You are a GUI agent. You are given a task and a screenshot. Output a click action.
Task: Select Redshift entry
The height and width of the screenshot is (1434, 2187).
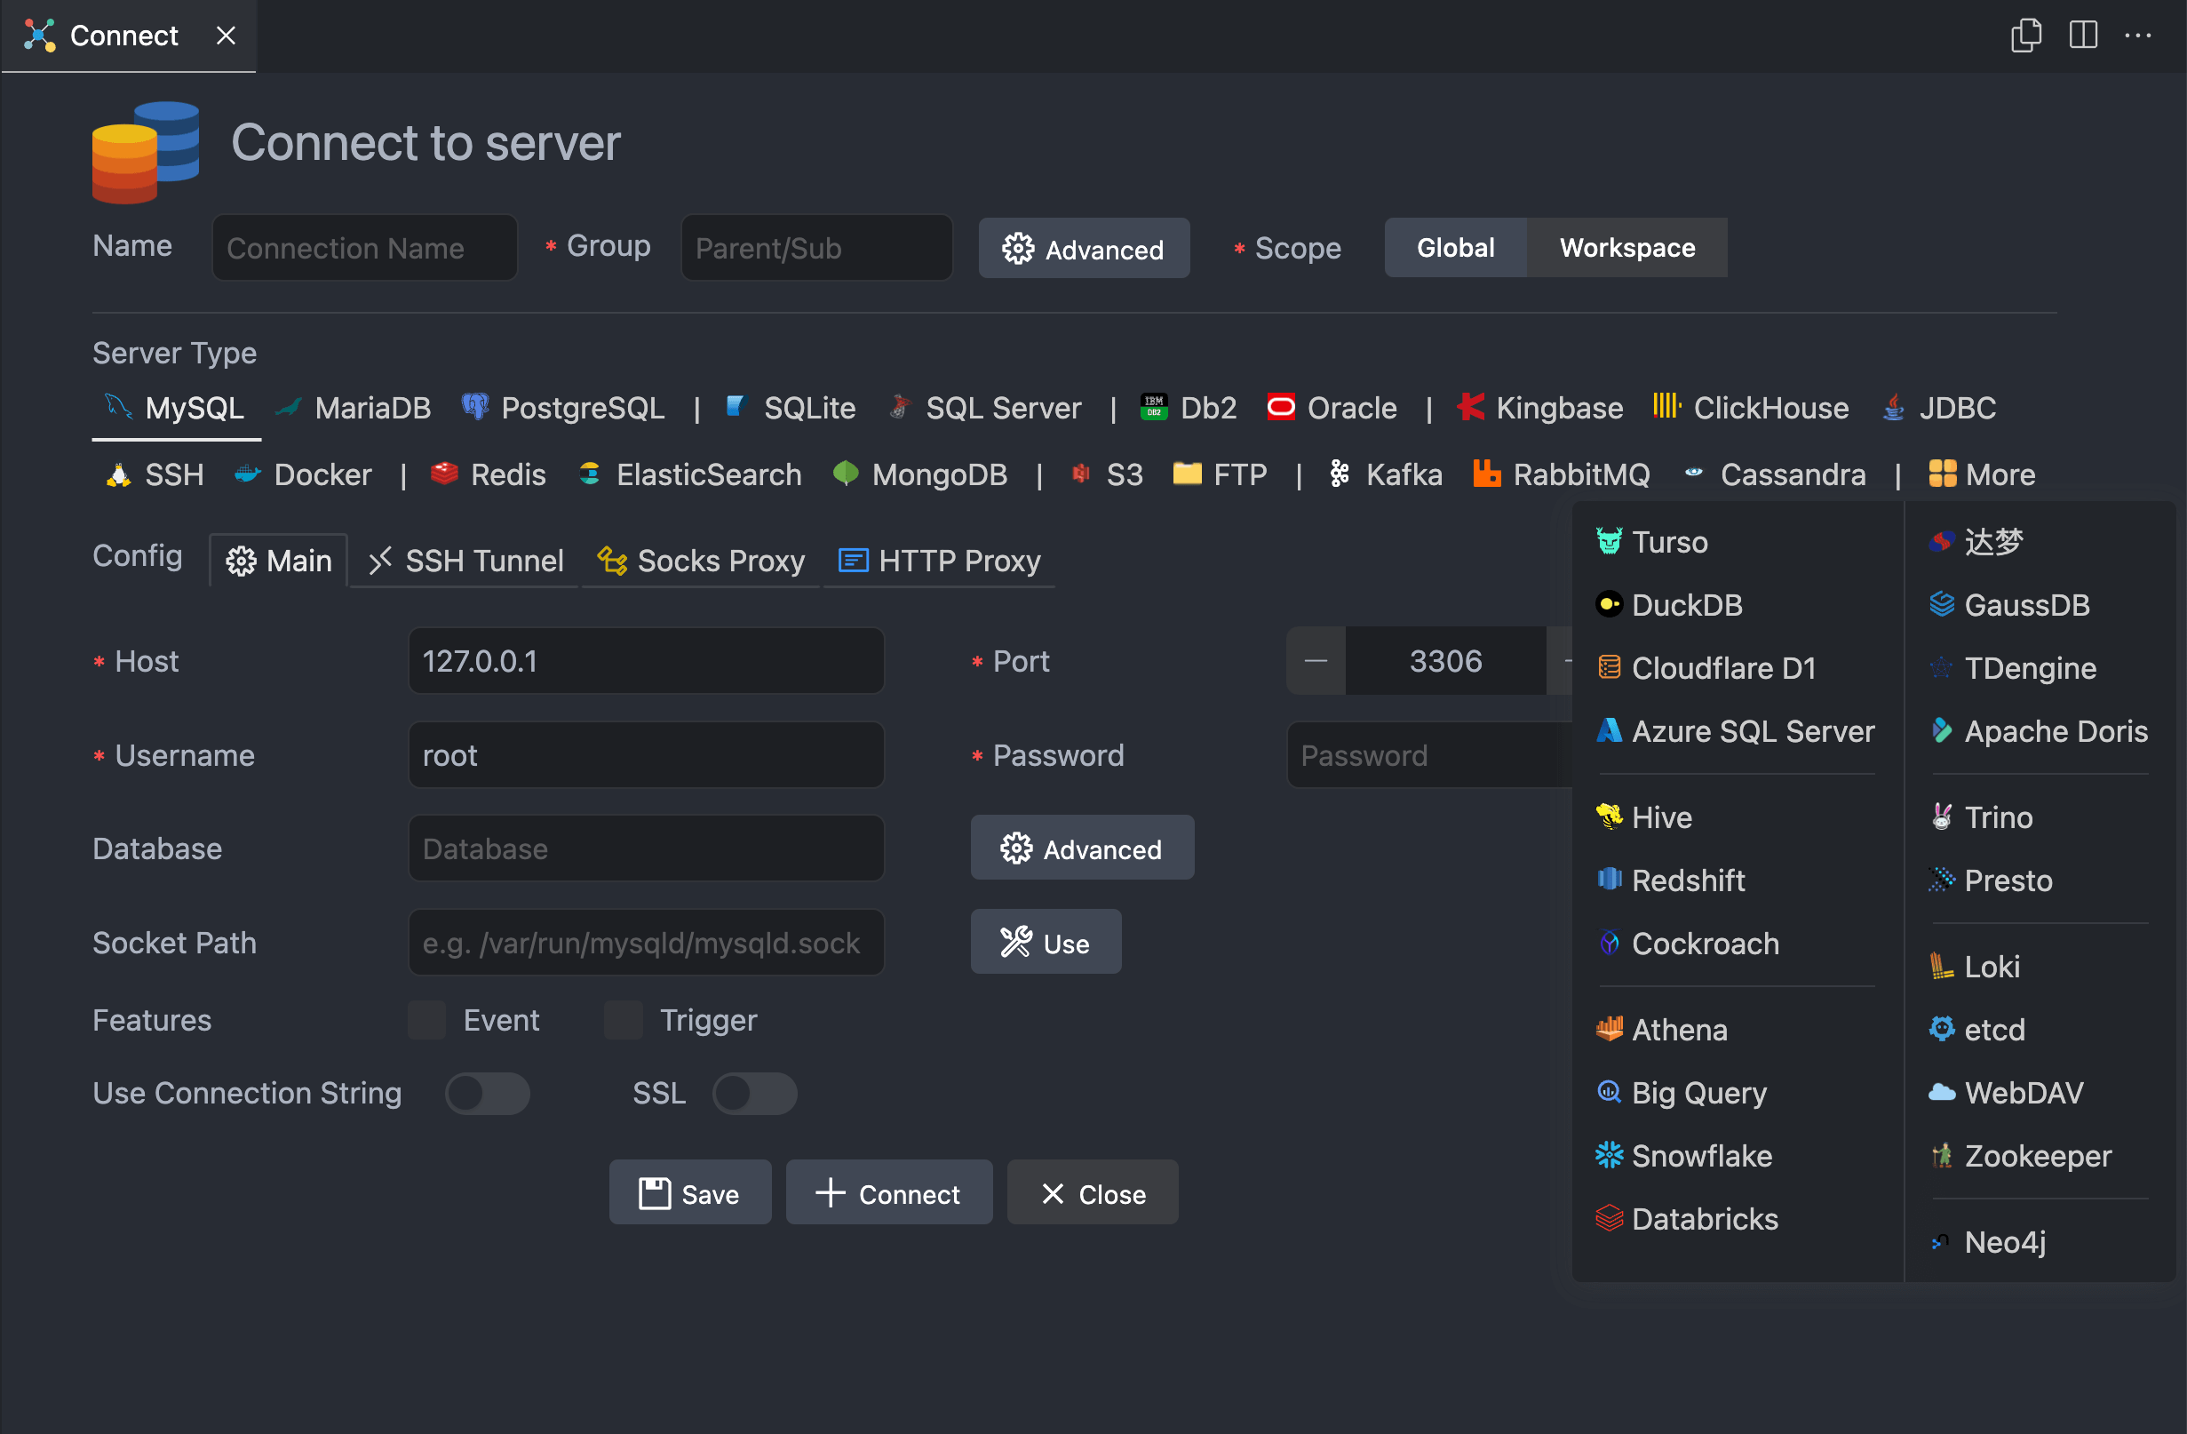[x=1670, y=880]
